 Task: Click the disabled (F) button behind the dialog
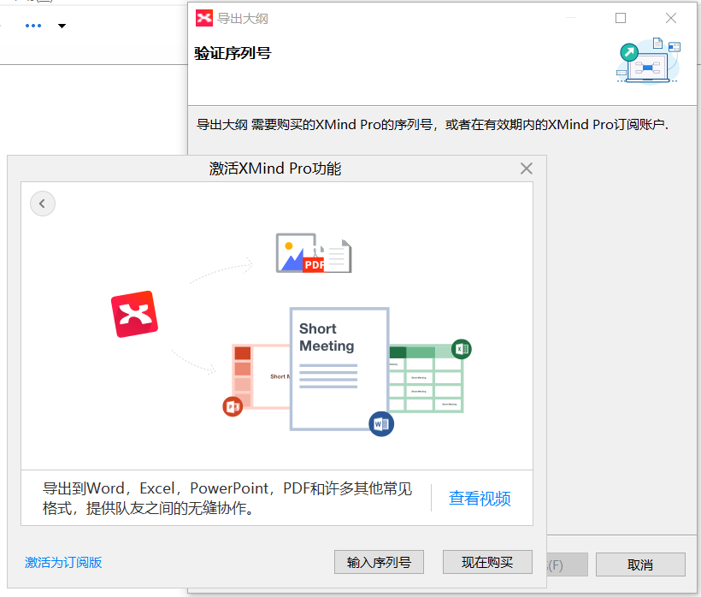pyautogui.click(x=567, y=564)
